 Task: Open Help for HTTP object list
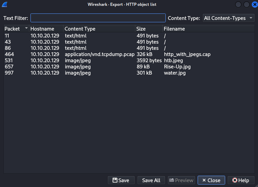tap(241, 180)
